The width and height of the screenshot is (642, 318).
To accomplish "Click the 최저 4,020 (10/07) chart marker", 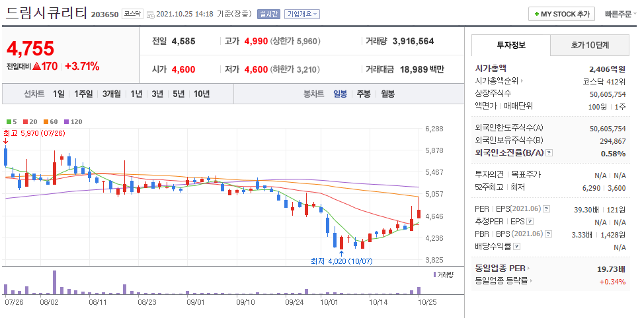I will pyautogui.click(x=342, y=261).
